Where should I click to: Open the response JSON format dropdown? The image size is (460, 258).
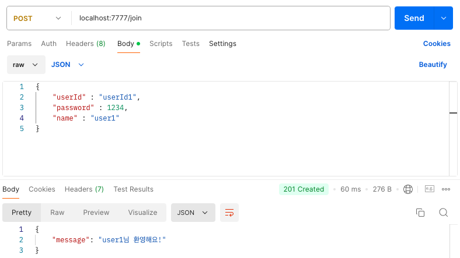(193, 213)
